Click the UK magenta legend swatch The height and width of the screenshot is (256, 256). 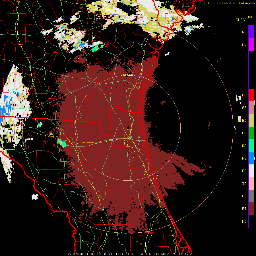tap(251, 45)
